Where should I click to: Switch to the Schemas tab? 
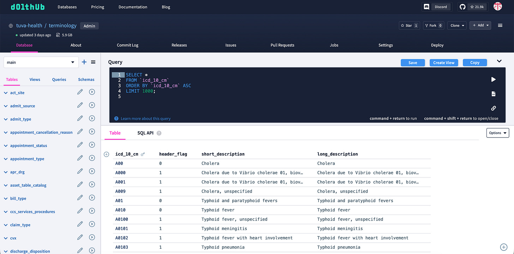pyautogui.click(x=86, y=79)
